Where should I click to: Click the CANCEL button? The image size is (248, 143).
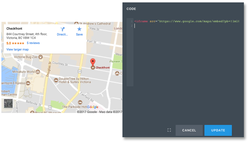pyautogui.click(x=189, y=130)
